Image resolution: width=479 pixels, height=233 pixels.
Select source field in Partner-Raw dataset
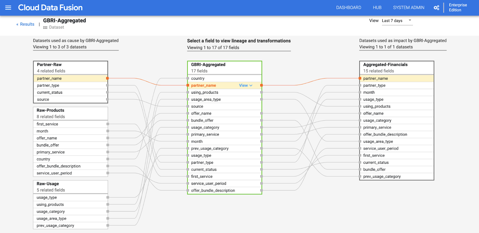tap(71, 99)
